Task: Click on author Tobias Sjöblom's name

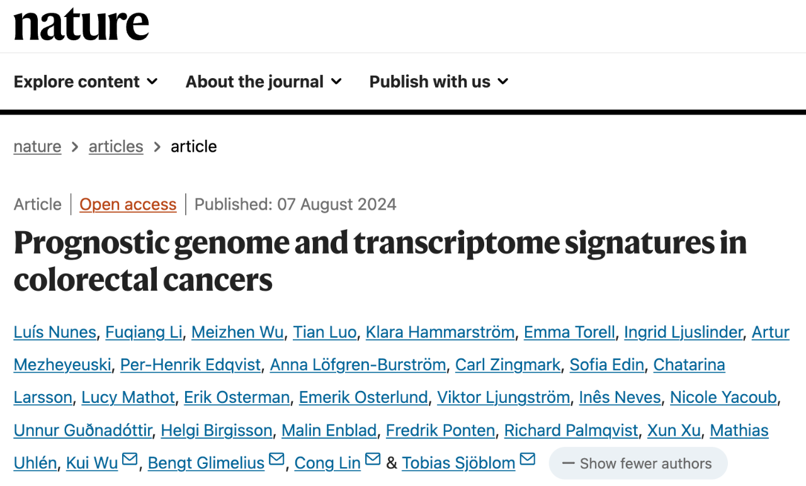Action: tap(458, 463)
